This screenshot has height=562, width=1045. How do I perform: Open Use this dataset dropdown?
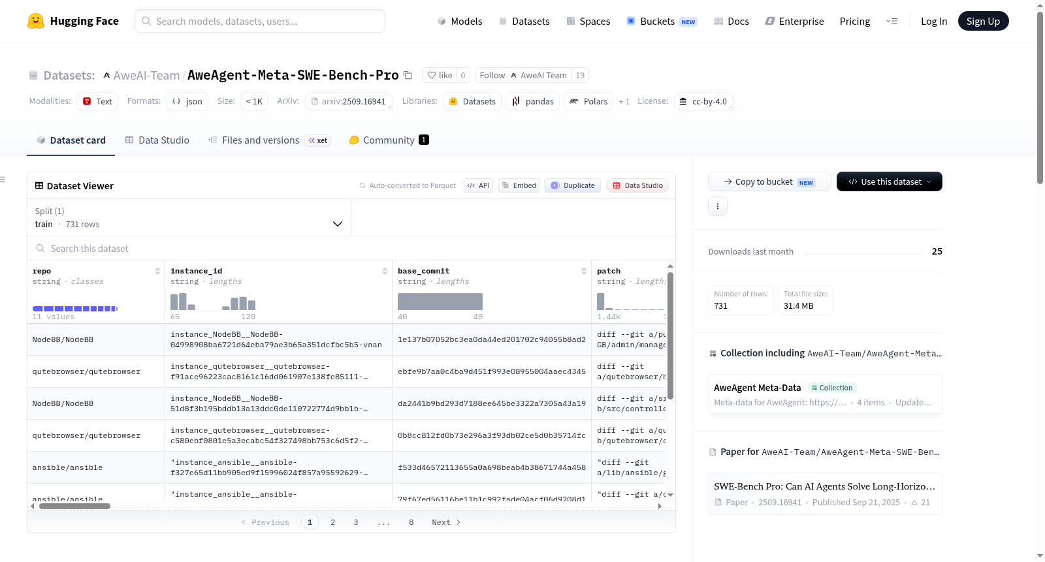coord(889,181)
